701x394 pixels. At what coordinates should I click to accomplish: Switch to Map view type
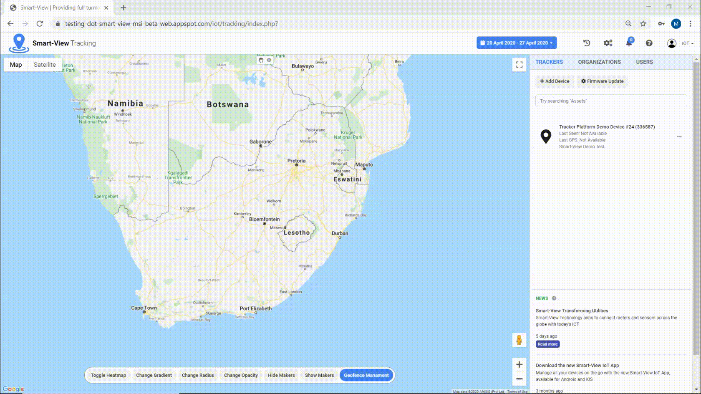click(x=16, y=65)
